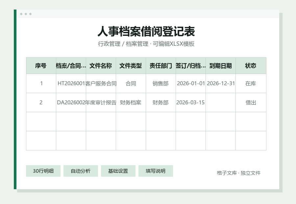Select the 到期日期 column header

tap(220, 66)
